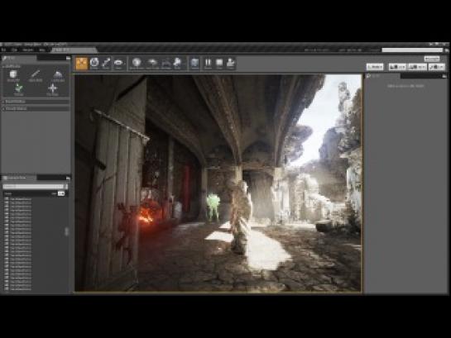Click the globe sphere toolbar icon
Image resolution: width=451 pixels, height=338 pixels.
pos(137,63)
